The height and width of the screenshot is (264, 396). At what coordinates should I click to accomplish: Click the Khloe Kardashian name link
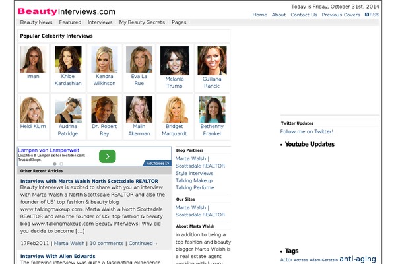pos(68,80)
